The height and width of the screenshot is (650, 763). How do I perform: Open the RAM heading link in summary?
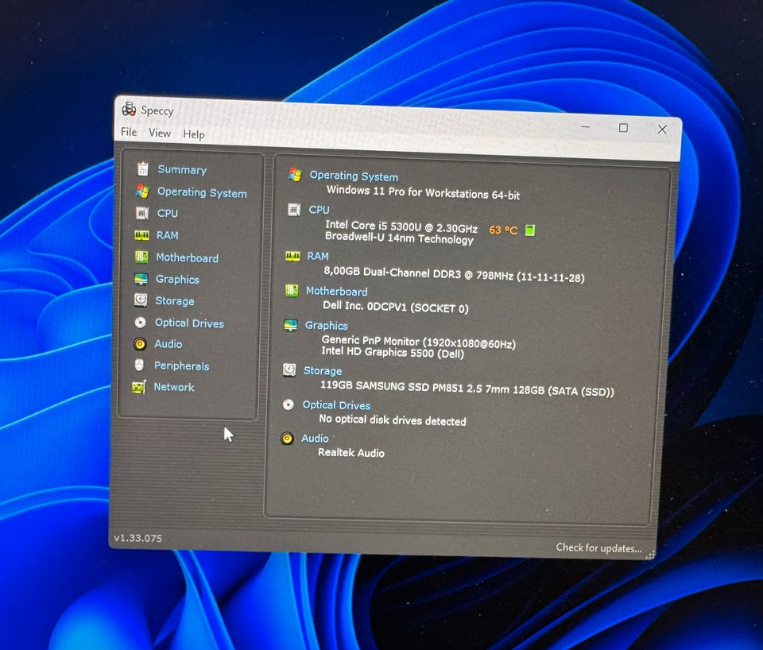tap(318, 256)
